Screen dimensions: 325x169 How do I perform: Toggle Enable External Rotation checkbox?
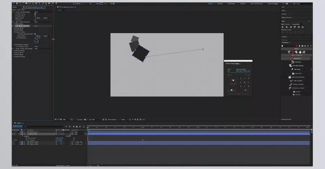35,34
